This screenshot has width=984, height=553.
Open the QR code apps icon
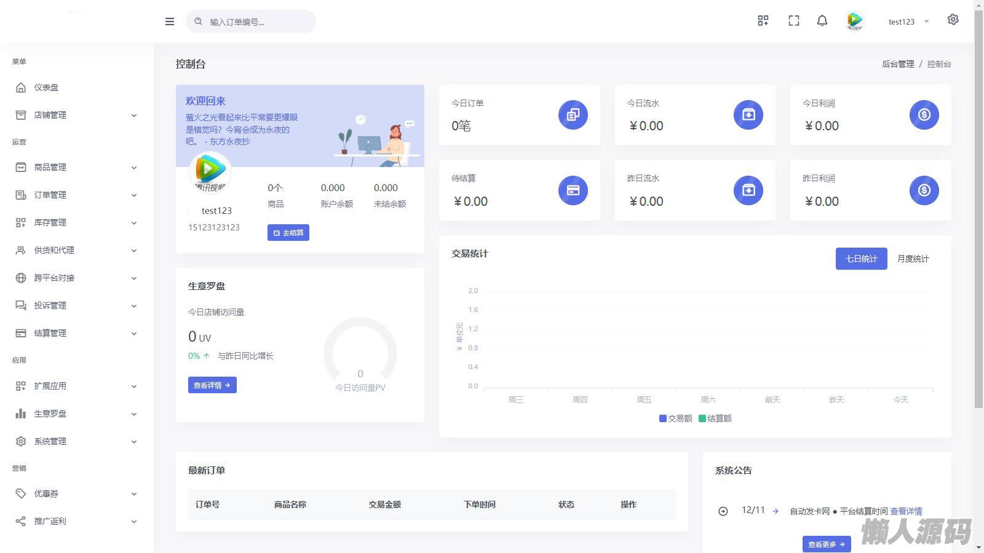pyautogui.click(x=763, y=21)
